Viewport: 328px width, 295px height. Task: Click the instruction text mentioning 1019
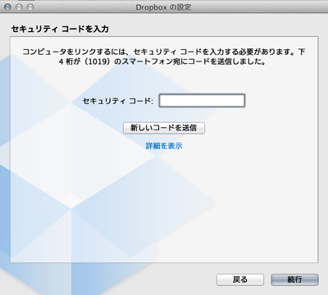click(164, 57)
